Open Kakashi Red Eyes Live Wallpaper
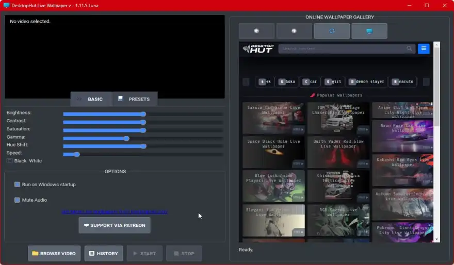Screen dimensions: 454x265 coord(403,170)
